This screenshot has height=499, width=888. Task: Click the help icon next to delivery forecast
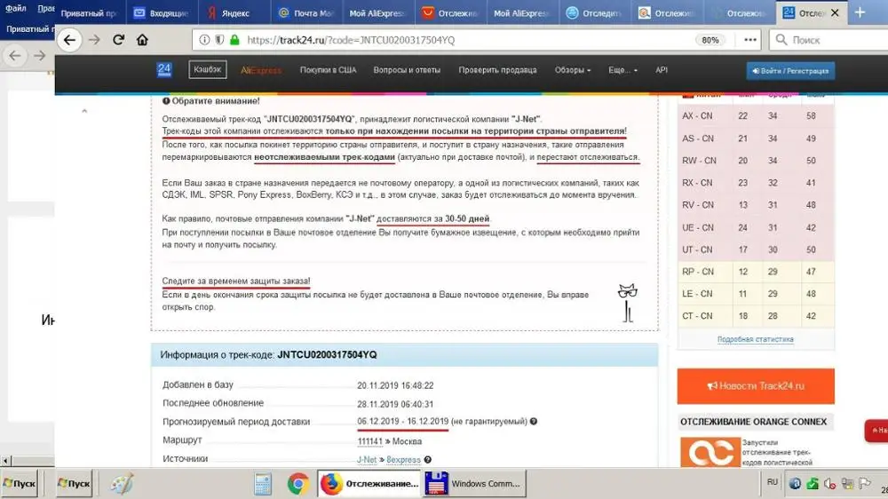tap(534, 422)
